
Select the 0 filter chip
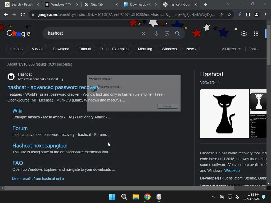coord(102,49)
